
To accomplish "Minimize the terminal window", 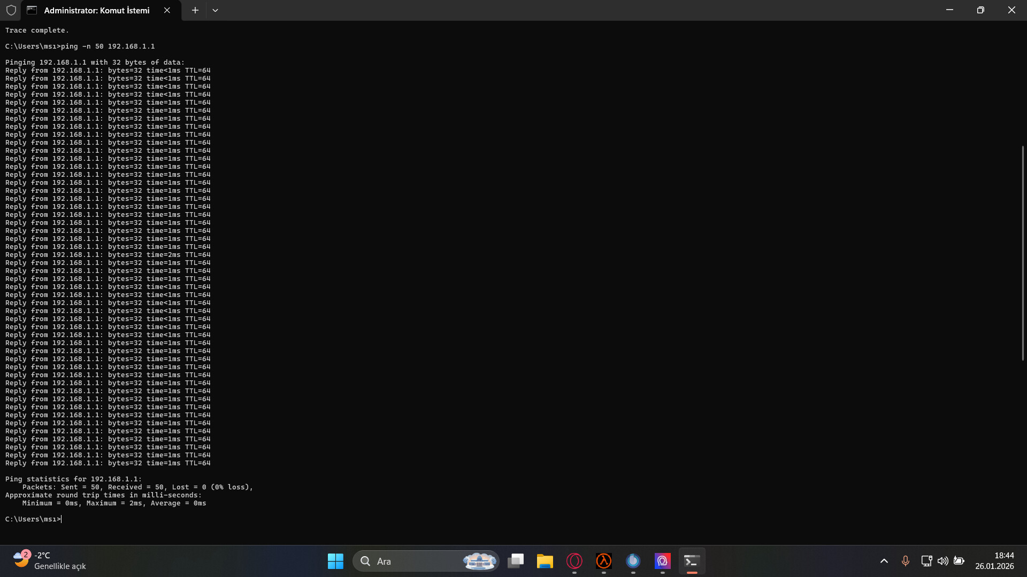I will coord(949,10).
